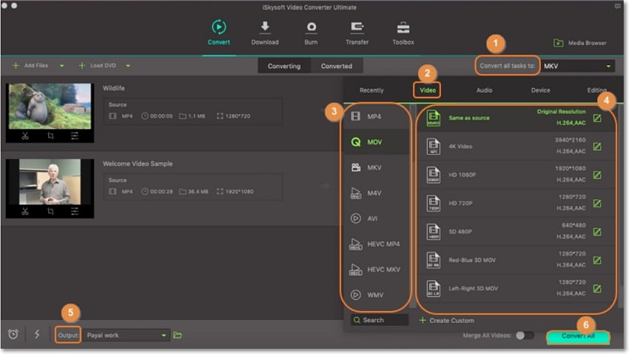
Task: Select HD 1080P preset
Action: 516,174
